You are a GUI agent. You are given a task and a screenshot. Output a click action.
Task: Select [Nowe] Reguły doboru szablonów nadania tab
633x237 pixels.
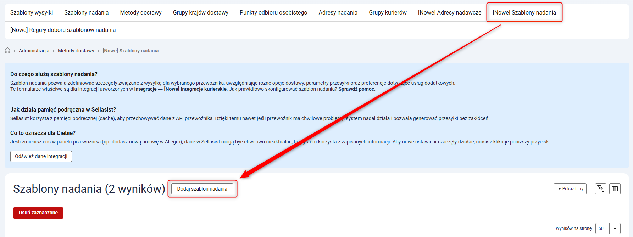[x=63, y=30]
